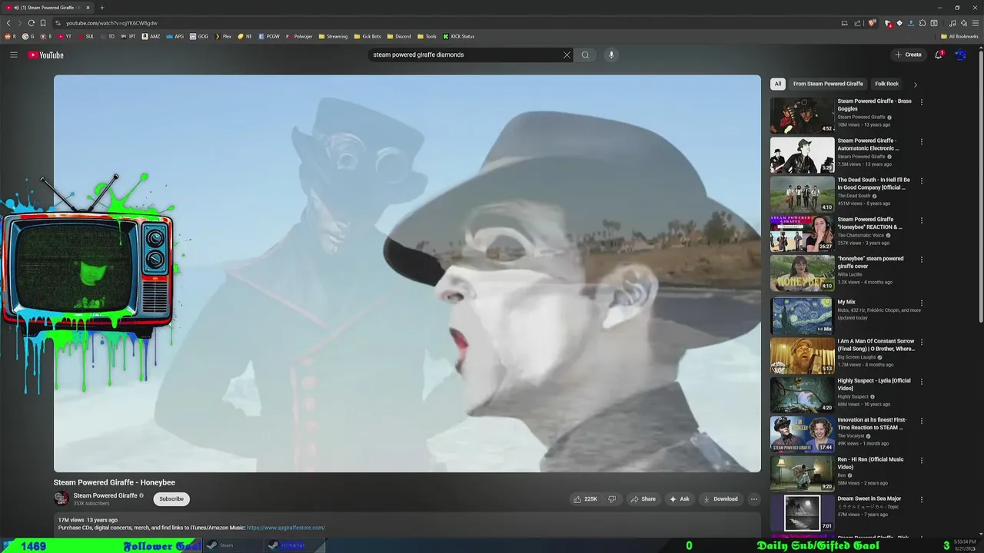Click the video player area
The width and height of the screenshot is (984, 553).
pyautogui.click(x=407, y=273)
